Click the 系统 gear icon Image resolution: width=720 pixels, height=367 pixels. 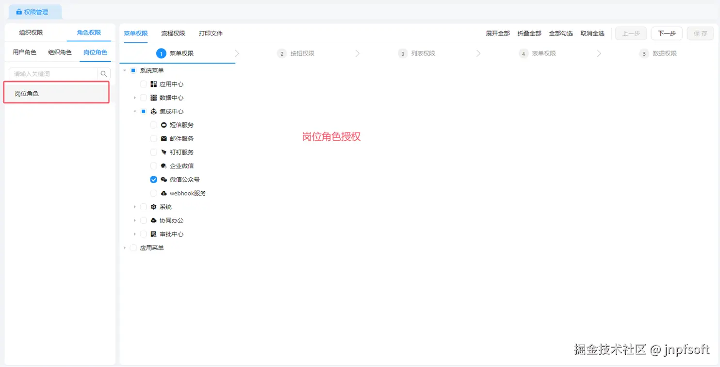pyautogui.click(x=154, y=207)
